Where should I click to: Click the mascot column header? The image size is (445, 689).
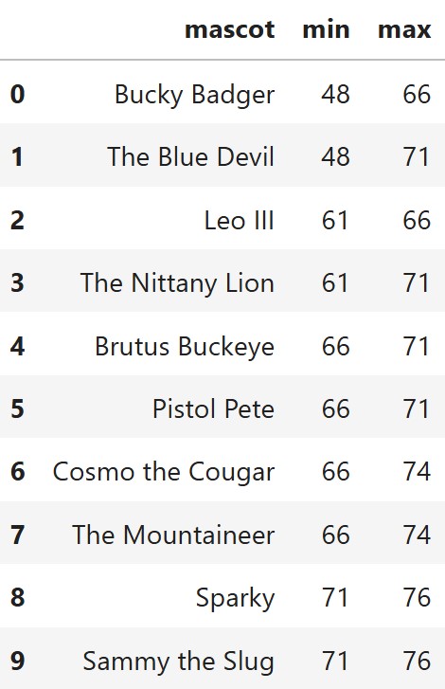tap(230, 30)
